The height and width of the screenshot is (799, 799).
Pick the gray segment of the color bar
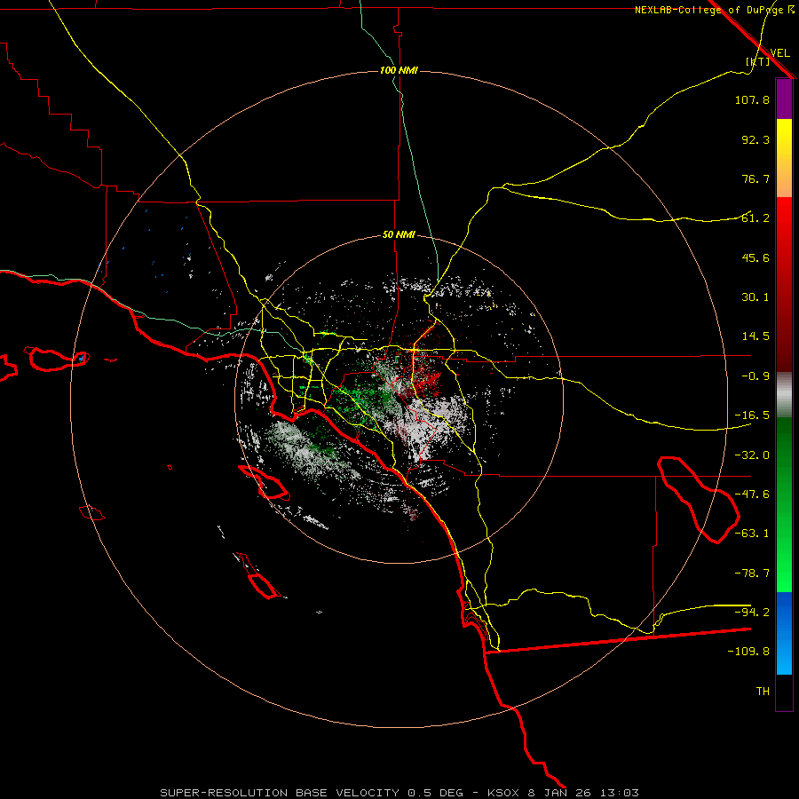(784, 395)
